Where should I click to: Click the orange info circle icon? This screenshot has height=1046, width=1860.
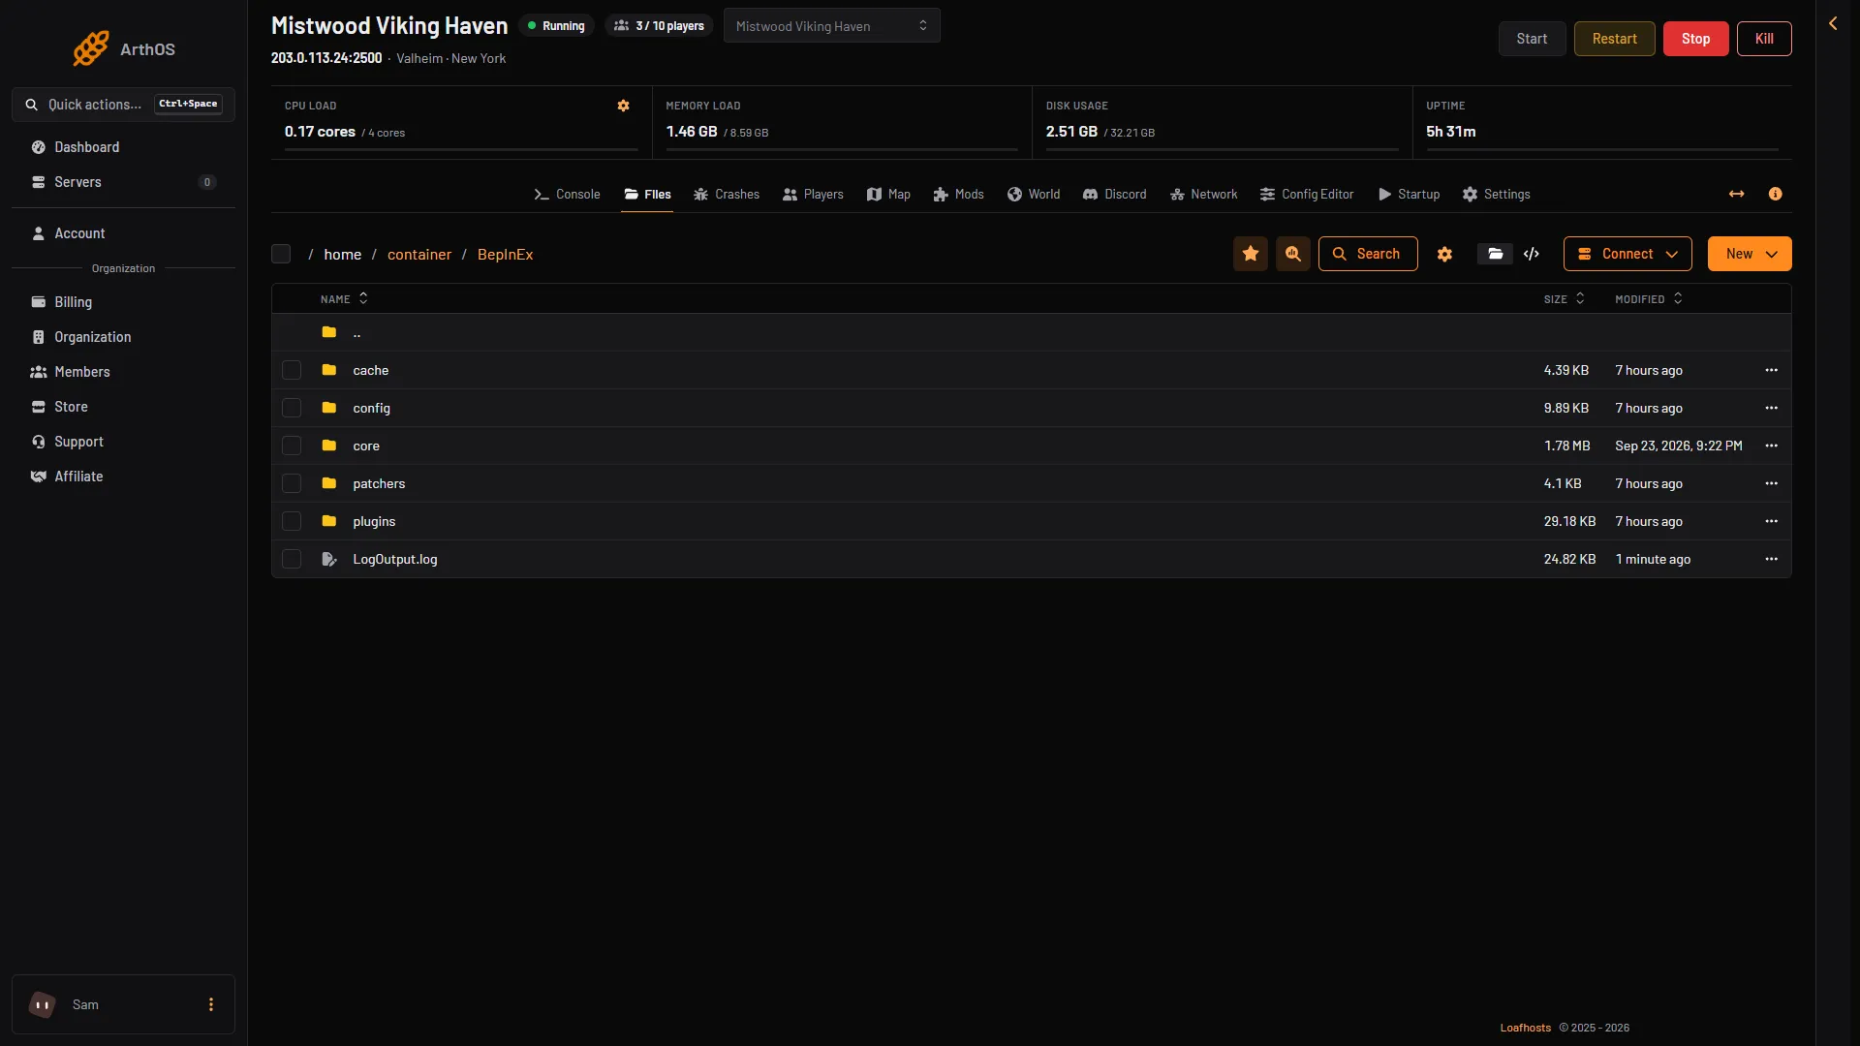tap(1775, 194)
